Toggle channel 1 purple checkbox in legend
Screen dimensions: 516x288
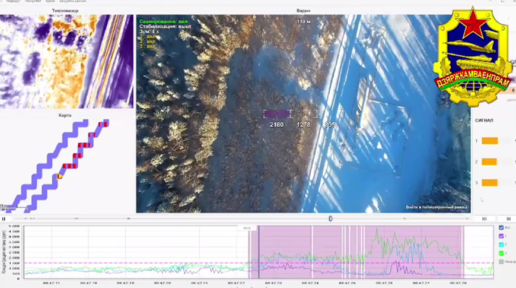click(501, 236)
